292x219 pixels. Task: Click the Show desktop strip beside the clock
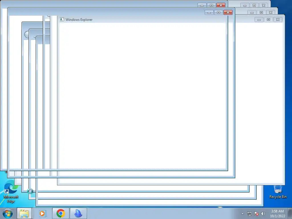[x=290, y=213]
